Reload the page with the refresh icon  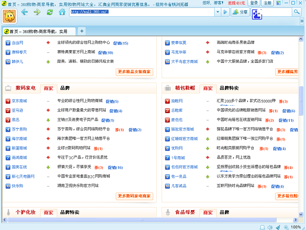pos(50,12)
